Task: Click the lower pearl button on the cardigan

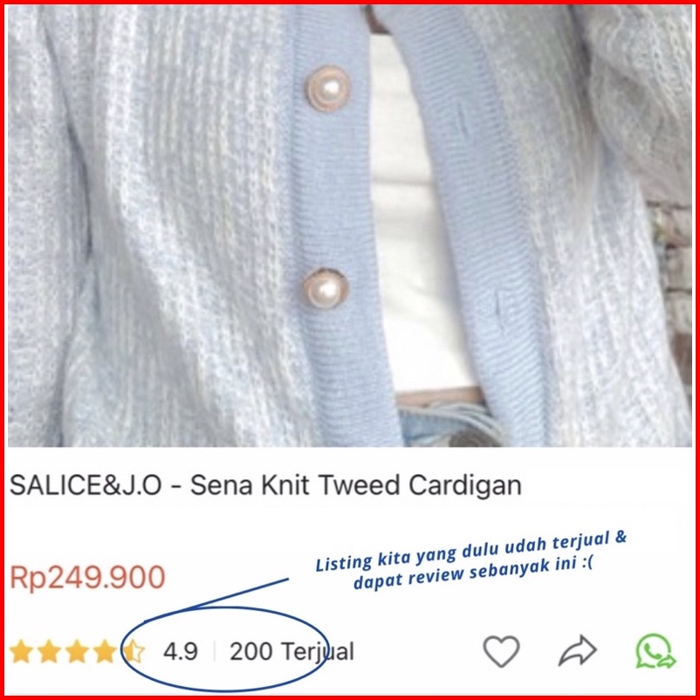Action: click(326, 288)
